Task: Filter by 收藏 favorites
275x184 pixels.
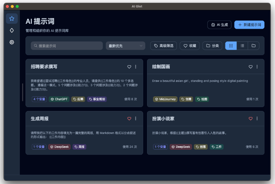Action: pyautogui.click(x=190, y=46)
